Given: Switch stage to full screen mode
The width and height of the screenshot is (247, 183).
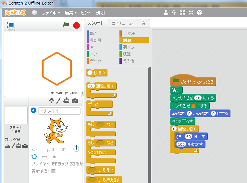Looking at the screenshot, I should point(11,25).
